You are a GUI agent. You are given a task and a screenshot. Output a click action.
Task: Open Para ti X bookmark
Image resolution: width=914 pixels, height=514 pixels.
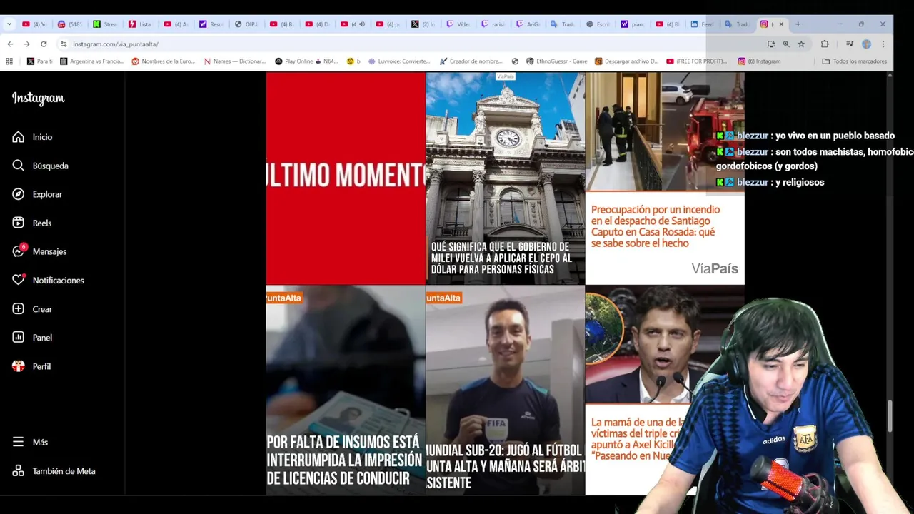coord(39,61)
